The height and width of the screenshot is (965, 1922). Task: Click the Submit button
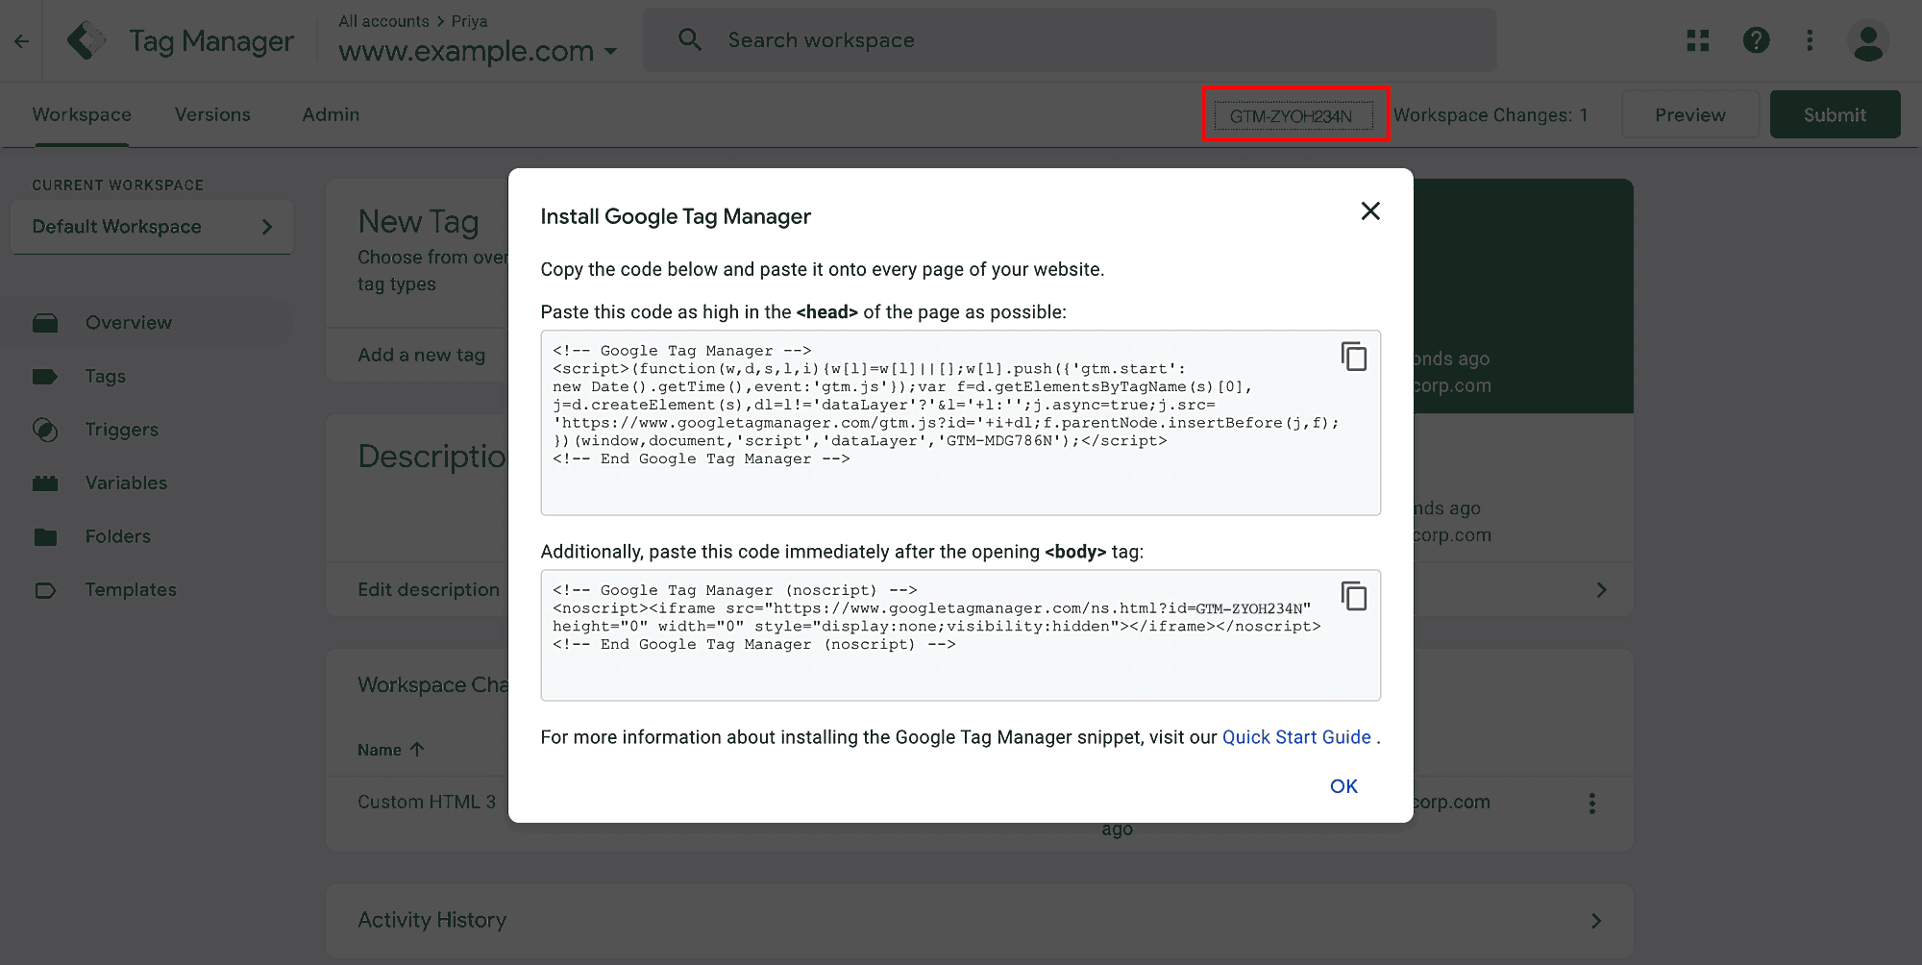[x=1834, y=114]
